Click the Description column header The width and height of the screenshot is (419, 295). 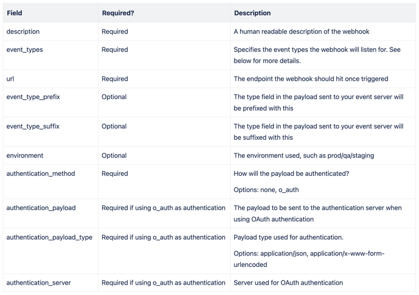point(252,13)
